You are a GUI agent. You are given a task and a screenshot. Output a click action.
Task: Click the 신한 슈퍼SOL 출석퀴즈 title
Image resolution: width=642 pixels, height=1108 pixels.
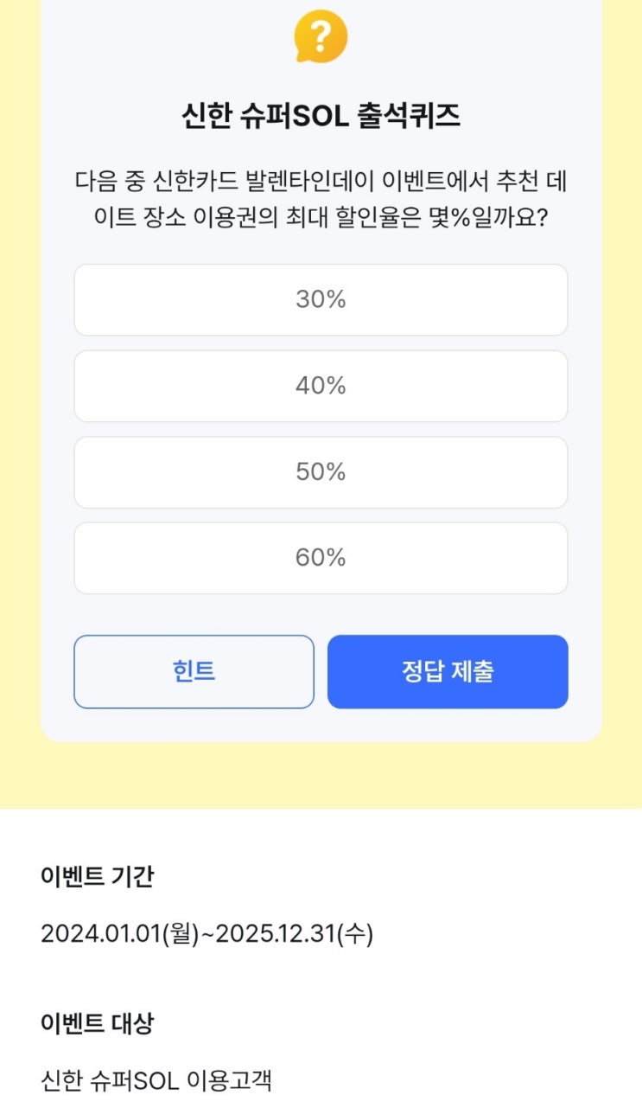point(321,116)
